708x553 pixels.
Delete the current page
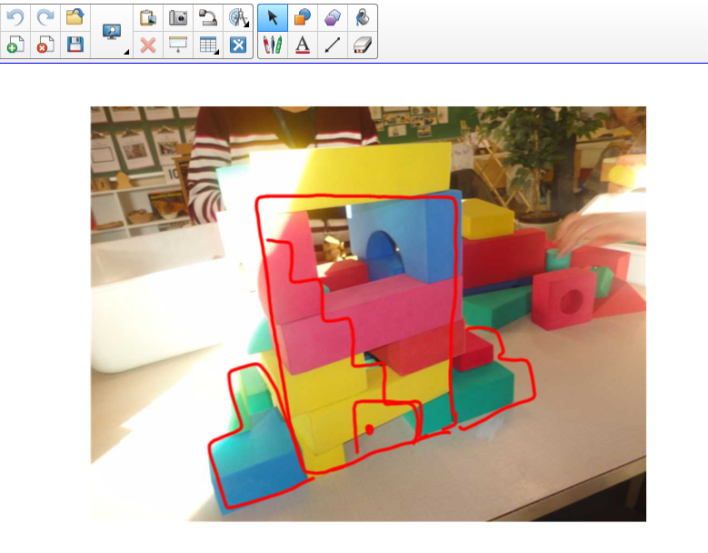point(45,45)
